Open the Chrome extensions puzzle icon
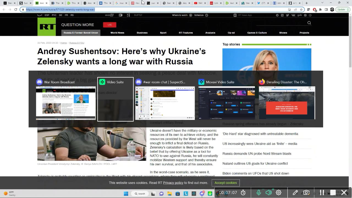This screenshot has height=198, width=352. [320, 9]
